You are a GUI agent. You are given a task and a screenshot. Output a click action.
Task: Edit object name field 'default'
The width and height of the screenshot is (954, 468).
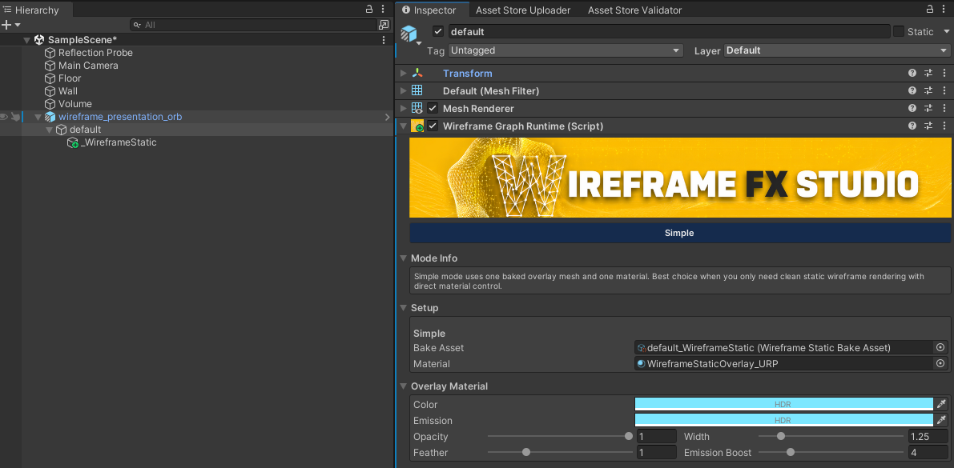pyautogui.click(x=670, y=32)
